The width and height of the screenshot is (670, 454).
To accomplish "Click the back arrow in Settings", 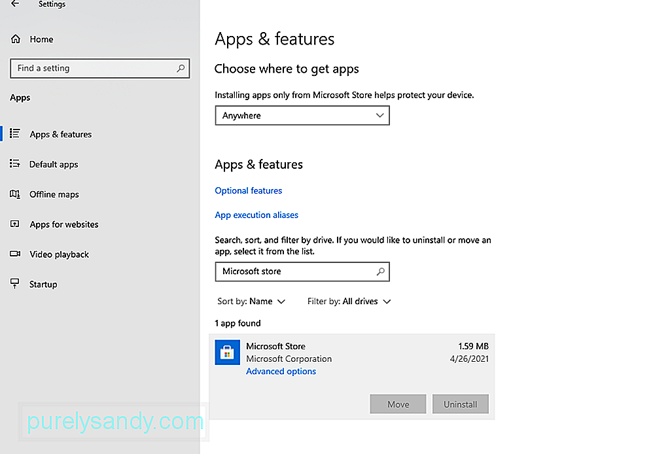I will pos(16,4).
